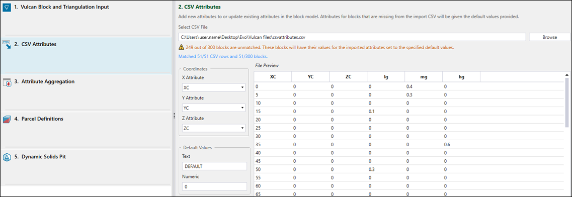
Task: Click the Text default value field
Action: [x=214, y=166]
